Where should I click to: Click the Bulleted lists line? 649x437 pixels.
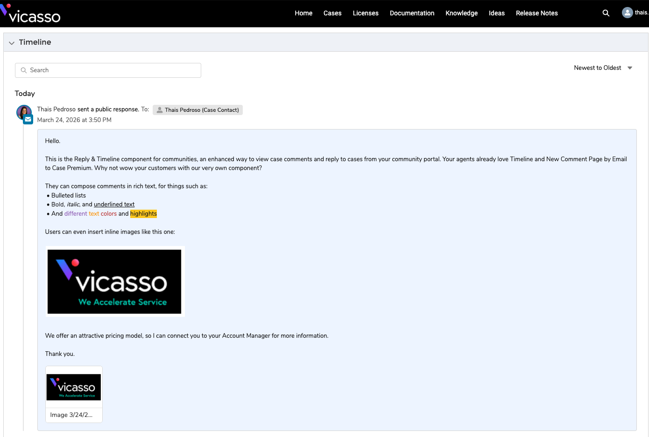pos(69,196)
